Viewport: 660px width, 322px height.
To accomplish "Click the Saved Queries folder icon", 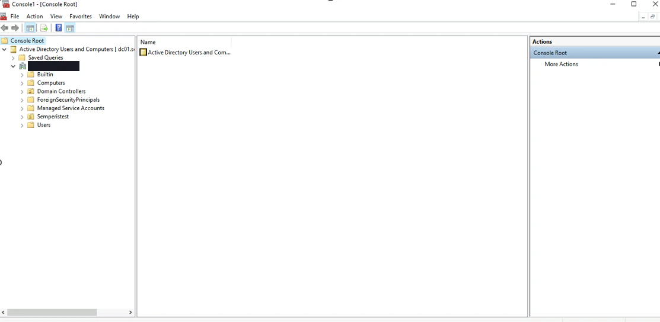I will tap(22, 57).
